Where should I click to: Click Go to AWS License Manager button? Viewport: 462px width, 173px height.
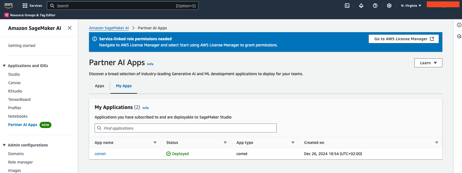[404, 39]
